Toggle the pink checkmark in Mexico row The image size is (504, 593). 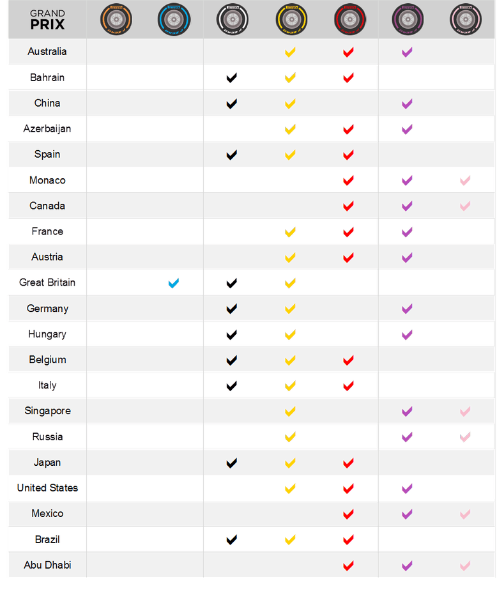pyautogui.click(x=465, y=514)
